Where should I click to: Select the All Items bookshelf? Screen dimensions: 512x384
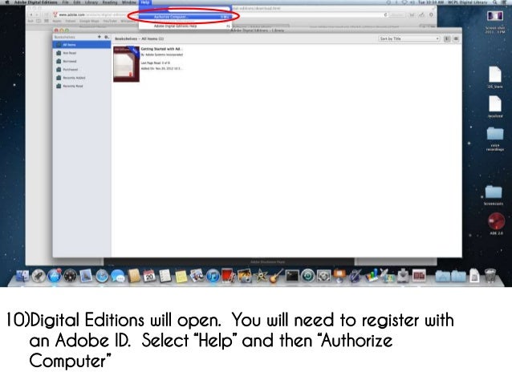click(82, 45)
